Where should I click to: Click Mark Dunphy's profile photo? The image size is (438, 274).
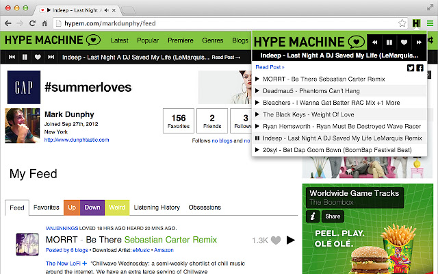23,126
